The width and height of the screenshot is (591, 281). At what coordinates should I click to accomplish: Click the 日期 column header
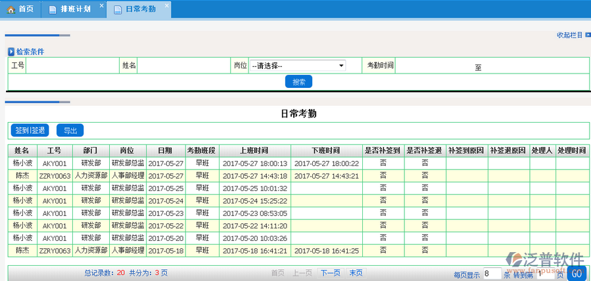click(x=165, y=150)
